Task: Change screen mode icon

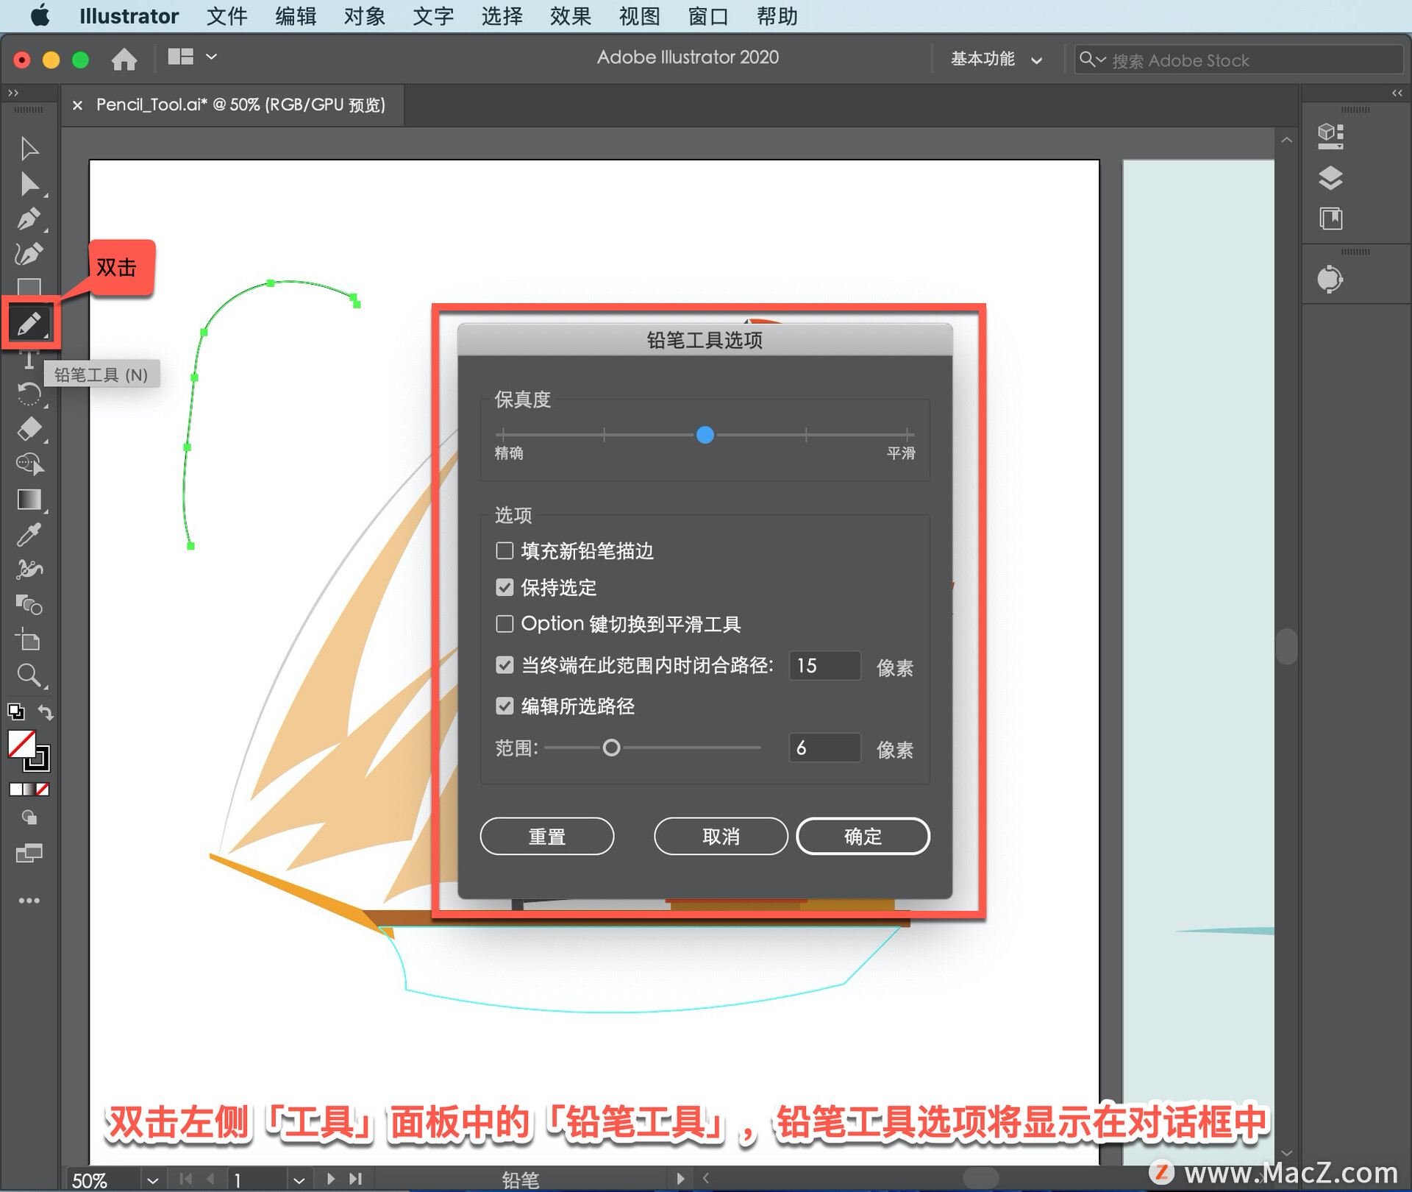Action: pyautogui.click(x=29, y=854)
